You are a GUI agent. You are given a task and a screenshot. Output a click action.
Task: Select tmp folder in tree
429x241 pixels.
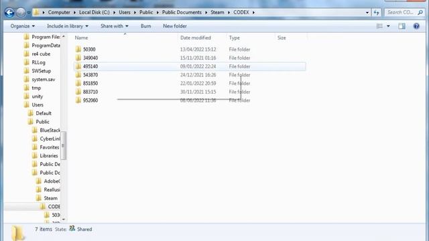click(33, 88)
